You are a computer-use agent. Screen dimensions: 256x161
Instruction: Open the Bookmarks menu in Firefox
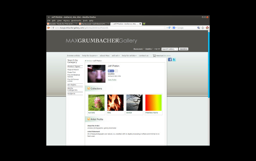pyautogui.click(x=76, y=20)
